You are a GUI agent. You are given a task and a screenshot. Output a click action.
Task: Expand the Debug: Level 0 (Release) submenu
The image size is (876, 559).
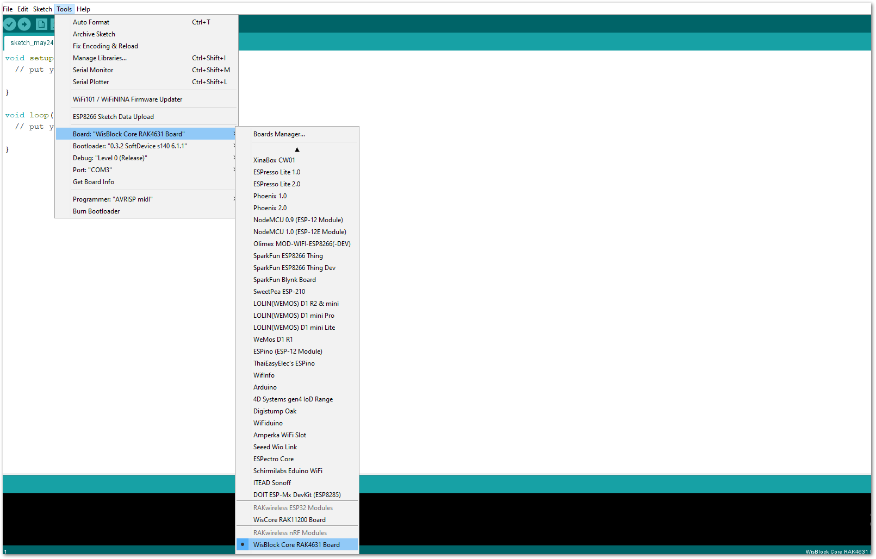click(x=146, y=158)
